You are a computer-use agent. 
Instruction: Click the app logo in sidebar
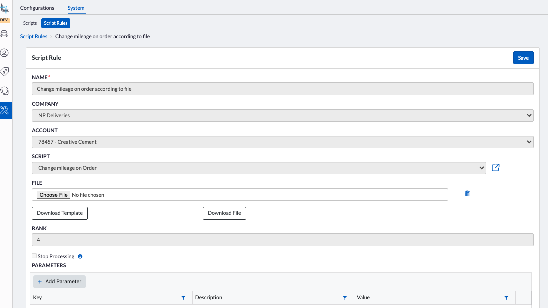click(4, 8)
